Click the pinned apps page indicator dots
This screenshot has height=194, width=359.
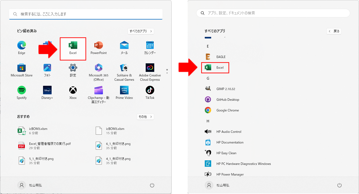(167, 71)
